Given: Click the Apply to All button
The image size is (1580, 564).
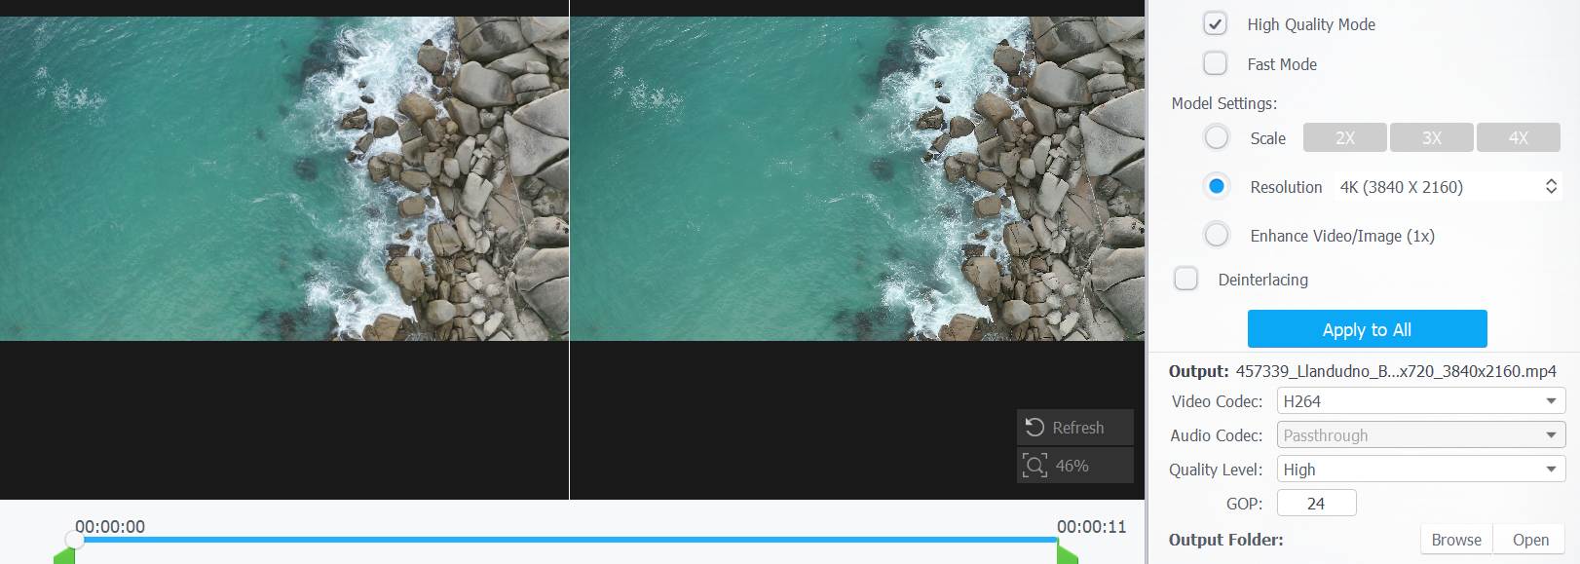Looking at the screenshot, I should click(1367, 329).
